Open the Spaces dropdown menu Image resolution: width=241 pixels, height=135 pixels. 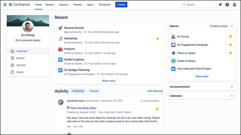click(x=64, y=5)
